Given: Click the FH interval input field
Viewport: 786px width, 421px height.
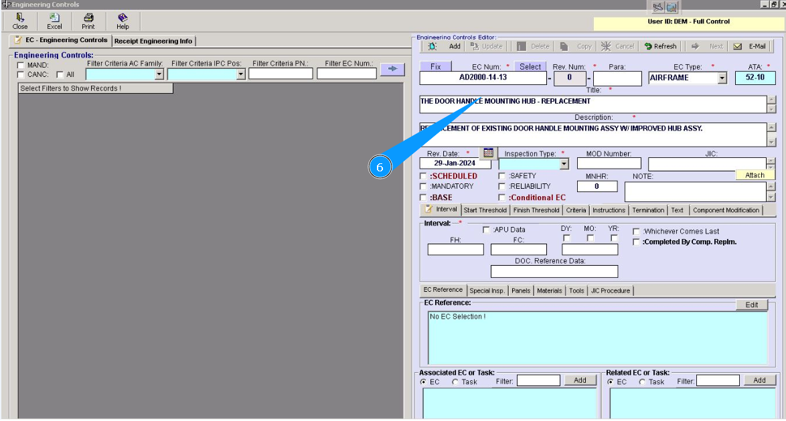Looking at the screenshot, I should [x=456, y=250].
